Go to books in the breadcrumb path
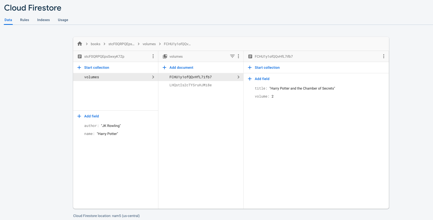 (95, 44)
